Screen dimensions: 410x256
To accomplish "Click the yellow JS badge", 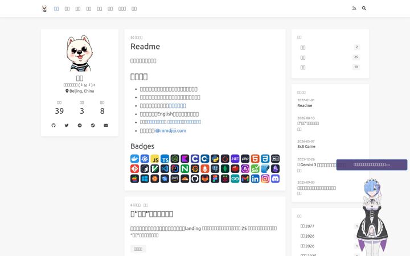I will [155, 159].
